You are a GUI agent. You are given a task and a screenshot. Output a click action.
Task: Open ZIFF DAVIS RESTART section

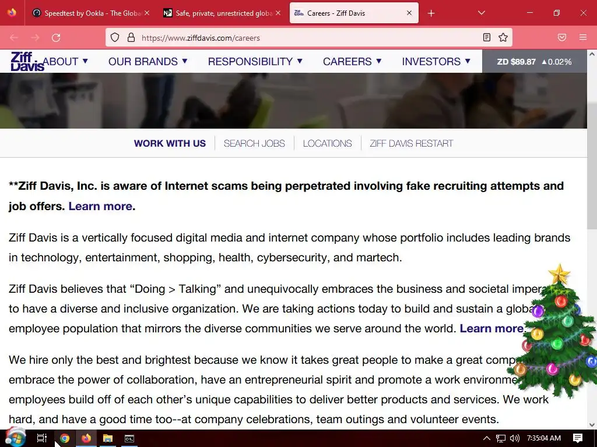coord(411,143)
